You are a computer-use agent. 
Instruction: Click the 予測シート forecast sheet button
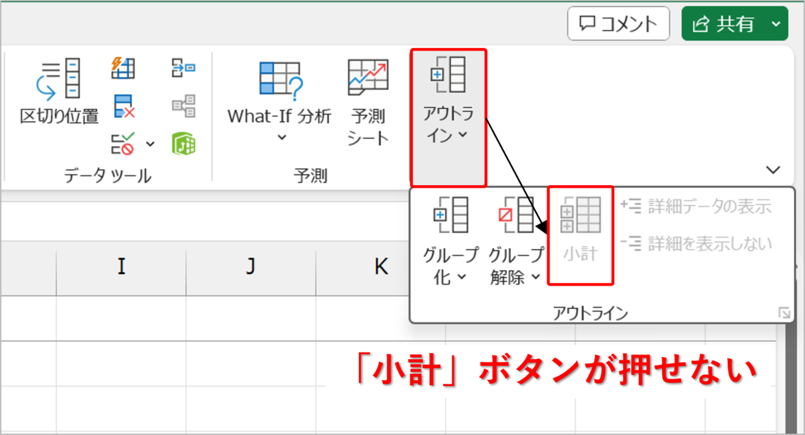[368, 102]
